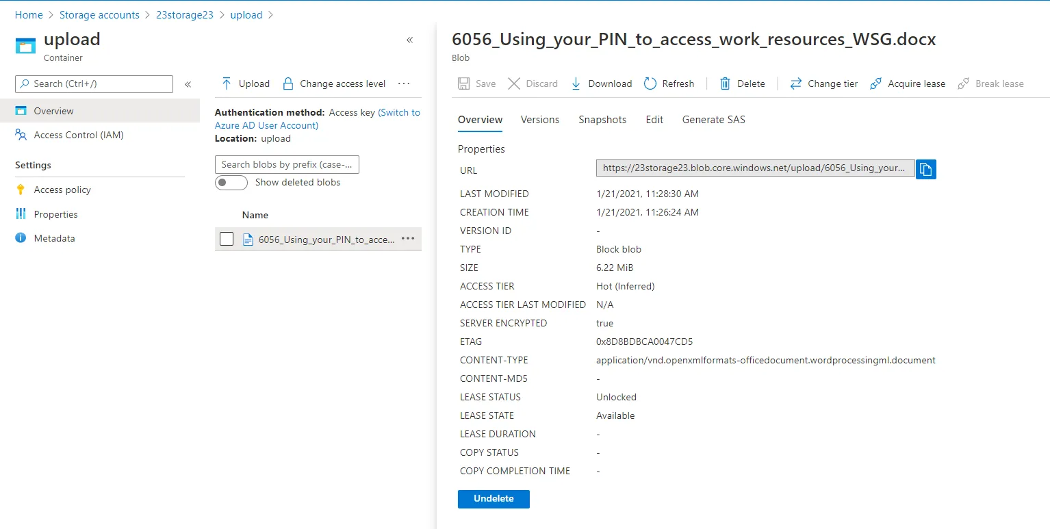1050x529 pixels.
Task: Toggle Show deleted blobs switch
Action: click(x=231, y=183)
